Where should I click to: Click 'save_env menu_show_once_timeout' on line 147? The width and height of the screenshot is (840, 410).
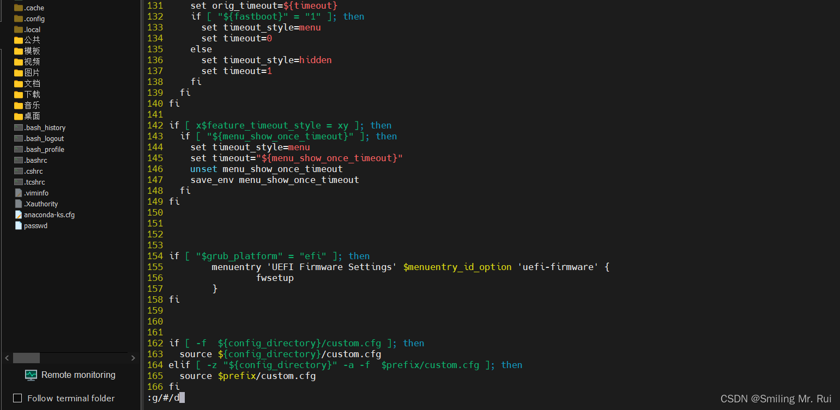click(275, 180)
